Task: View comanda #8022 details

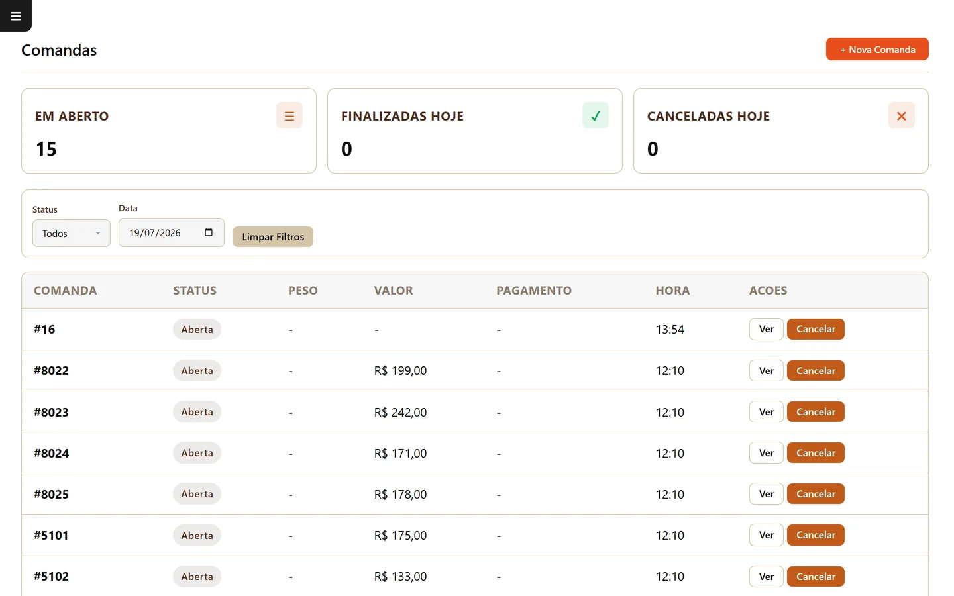Action: point(767,371)
